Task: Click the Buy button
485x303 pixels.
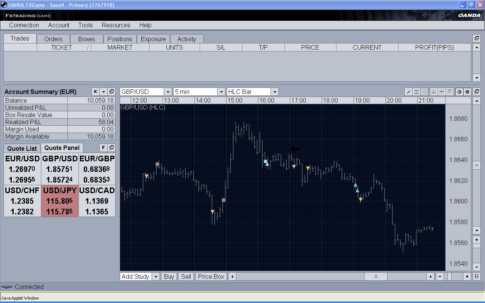Action: (169, 276)
